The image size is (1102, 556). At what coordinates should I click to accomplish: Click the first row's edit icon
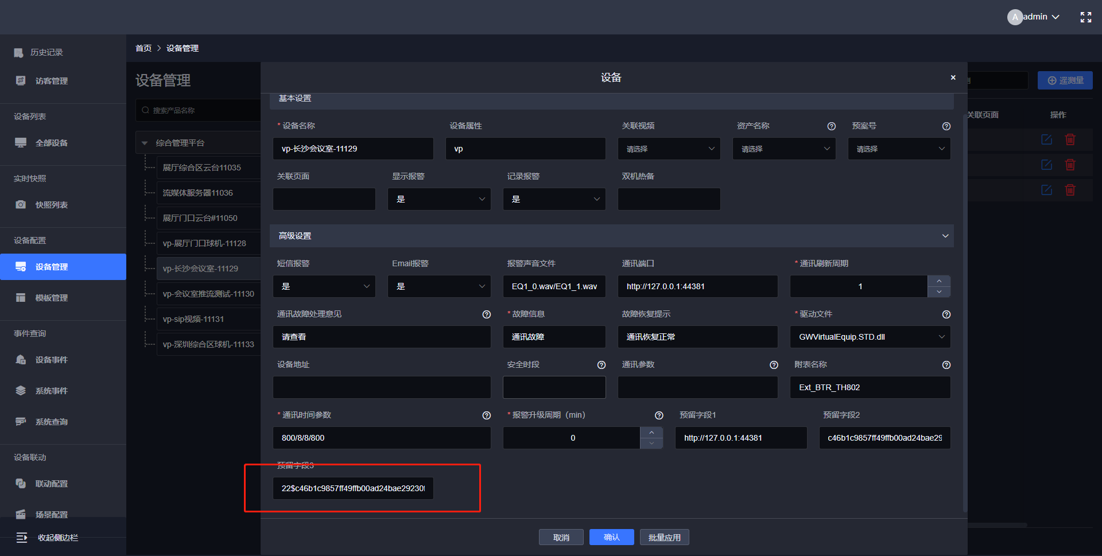point(1046,139)
